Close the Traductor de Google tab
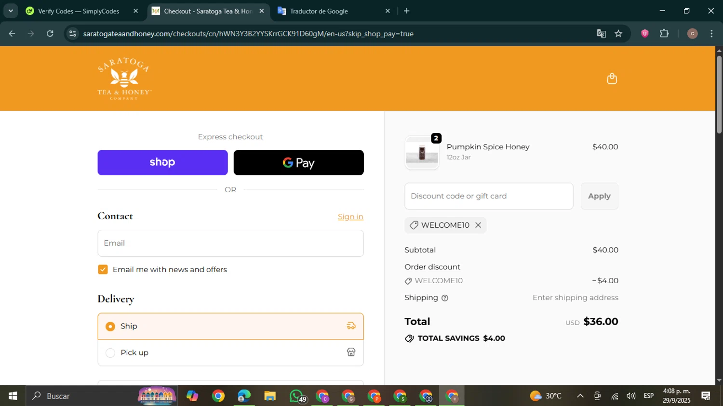This screenshot has height=406, width=723. [x=388, y=11]
